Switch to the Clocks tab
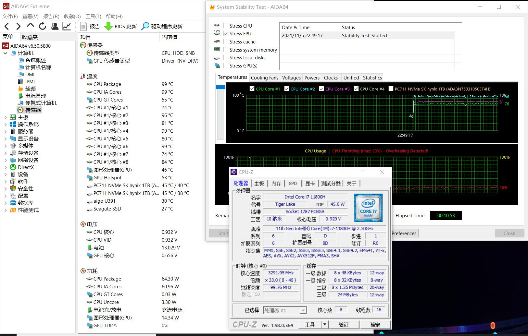Viewport: 528px width, 336px height. pos(331,78)
